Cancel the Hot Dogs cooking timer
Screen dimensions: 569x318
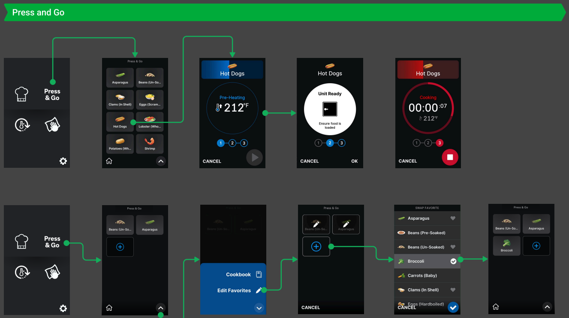click(408, 161)
